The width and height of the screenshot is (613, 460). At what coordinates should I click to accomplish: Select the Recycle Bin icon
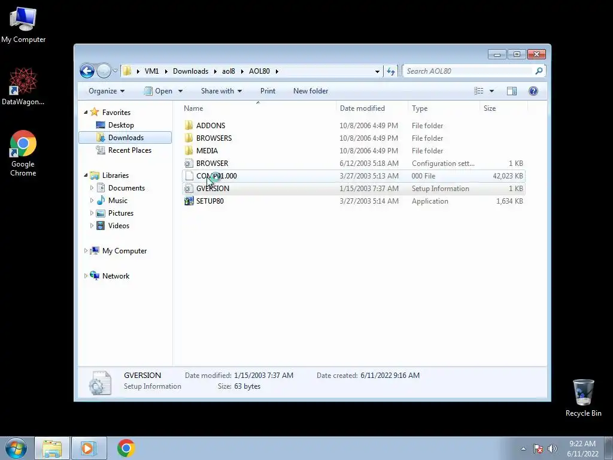(583, 398)
